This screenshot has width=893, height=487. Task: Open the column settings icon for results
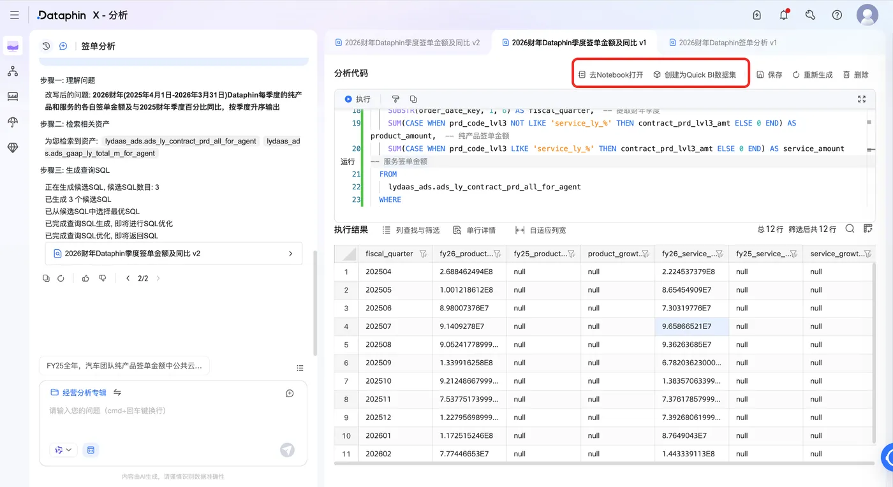pyautogui.click(x=868, y=229)
